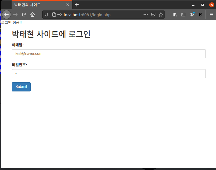Bookmark this page with the star
Screen dimensions: 216x170
click(x=161, y=15)
